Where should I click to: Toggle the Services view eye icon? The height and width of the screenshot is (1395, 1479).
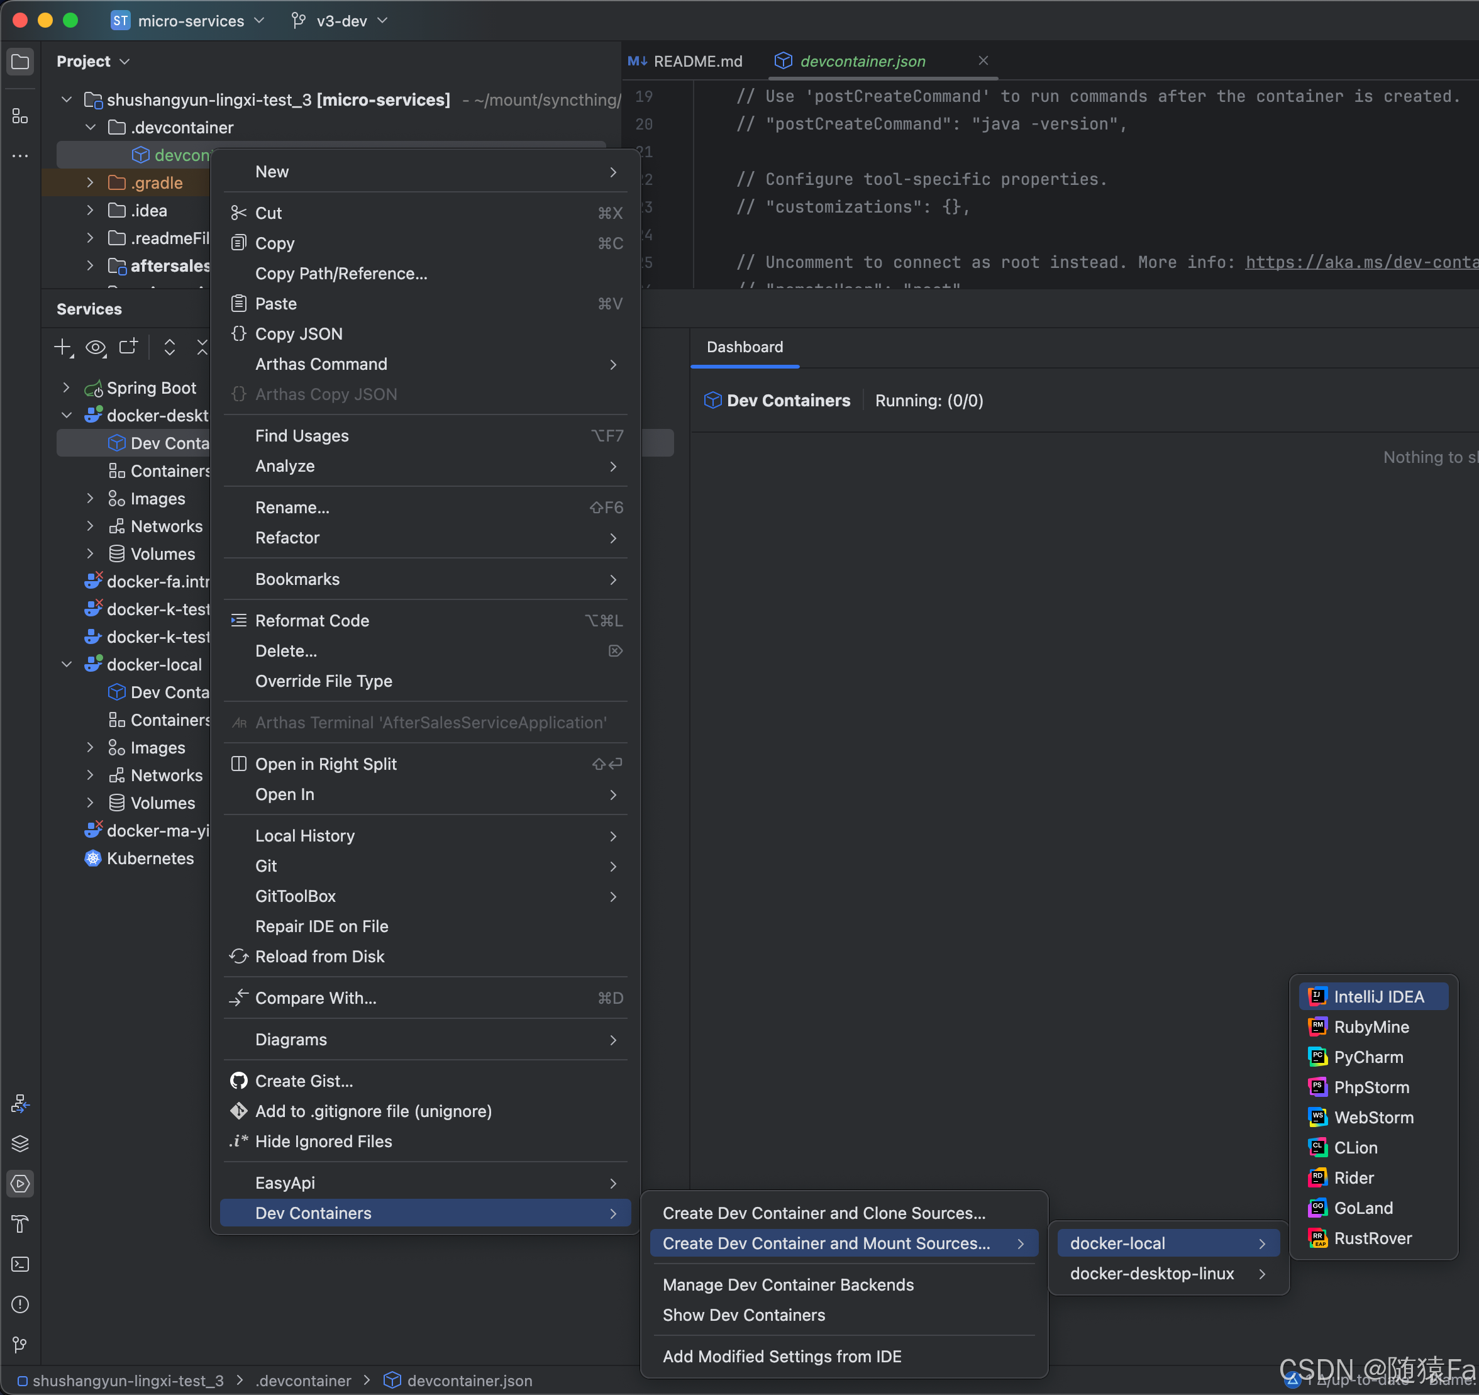coord(95,347)
